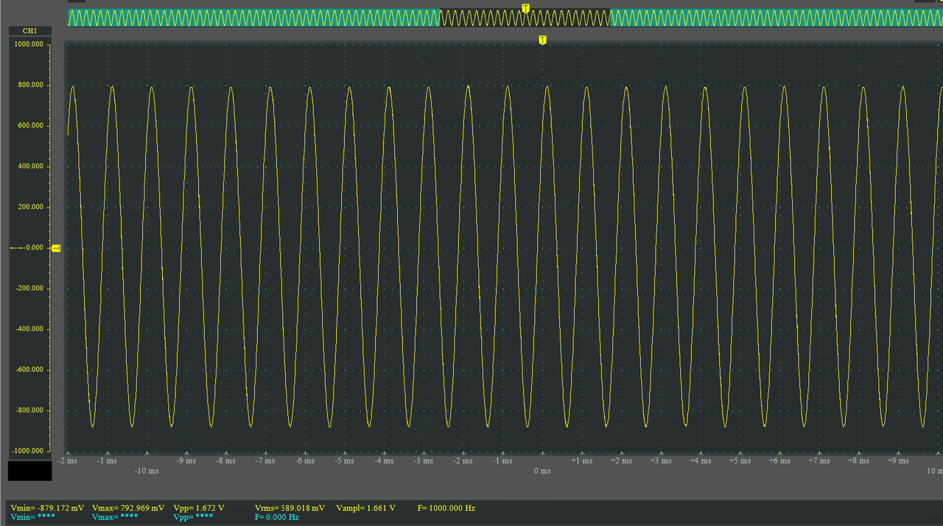This screenshot has height=526, width=943.
Task: Click the -600.000 voltage scale label
Action: 29,370
